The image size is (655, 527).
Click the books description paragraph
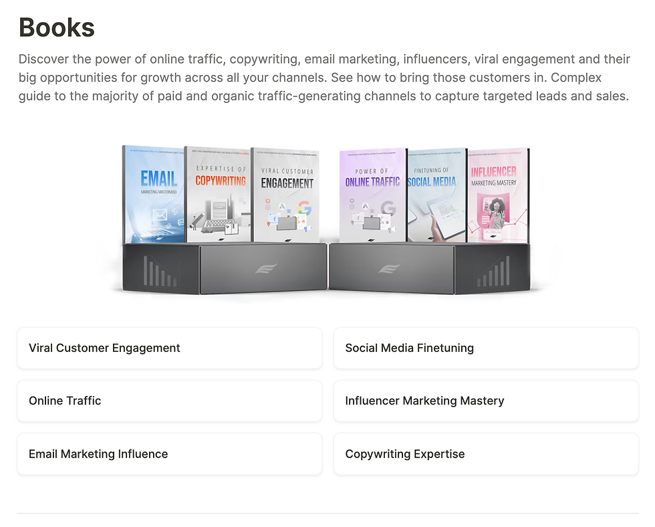coord(324,78)
